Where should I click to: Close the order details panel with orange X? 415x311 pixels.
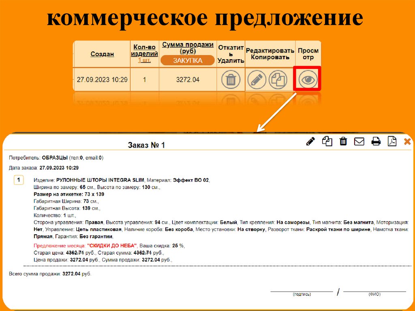407,141
